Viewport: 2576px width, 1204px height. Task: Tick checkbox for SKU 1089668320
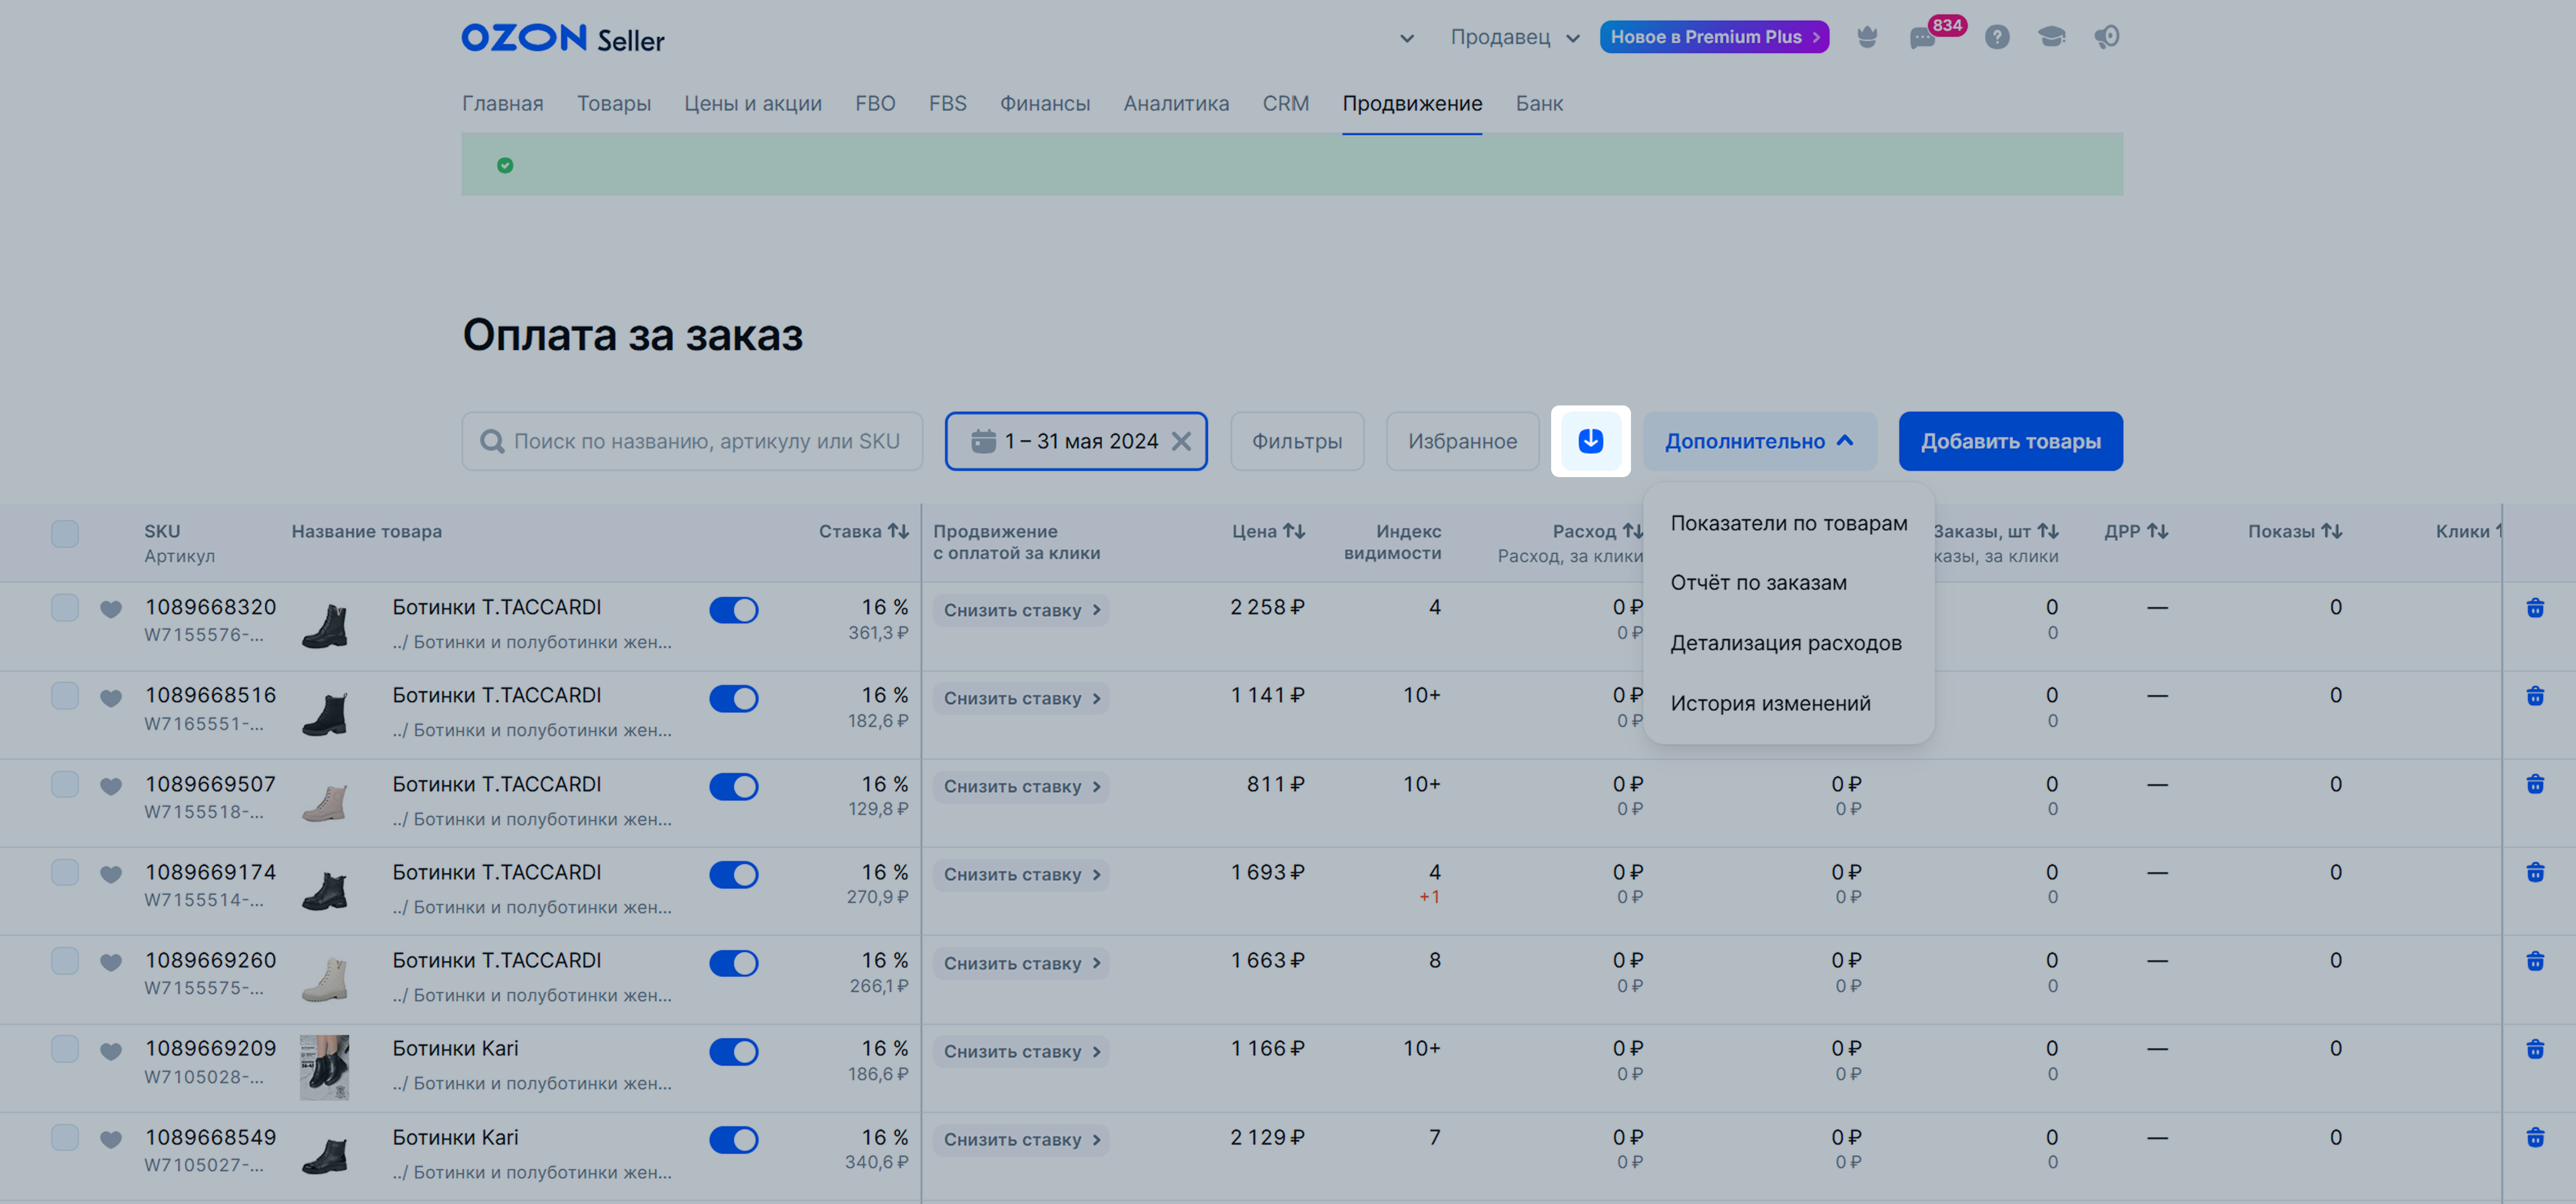click(65, 607)
